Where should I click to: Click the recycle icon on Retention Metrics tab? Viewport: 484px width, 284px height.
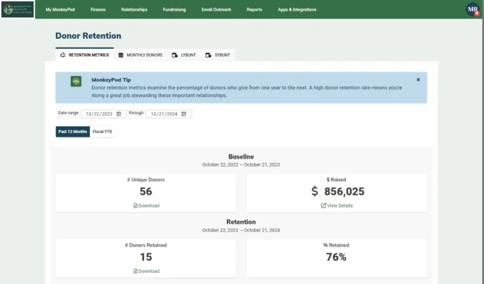(63, 55)
